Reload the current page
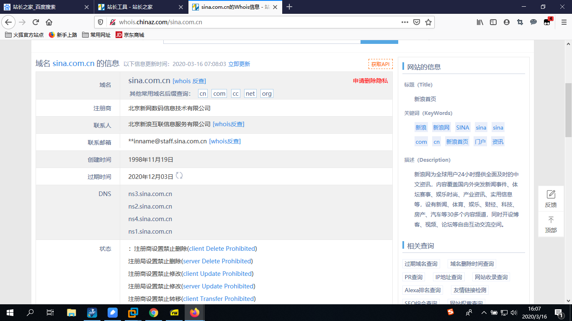 pyautogui.click(x=36, y=22)
